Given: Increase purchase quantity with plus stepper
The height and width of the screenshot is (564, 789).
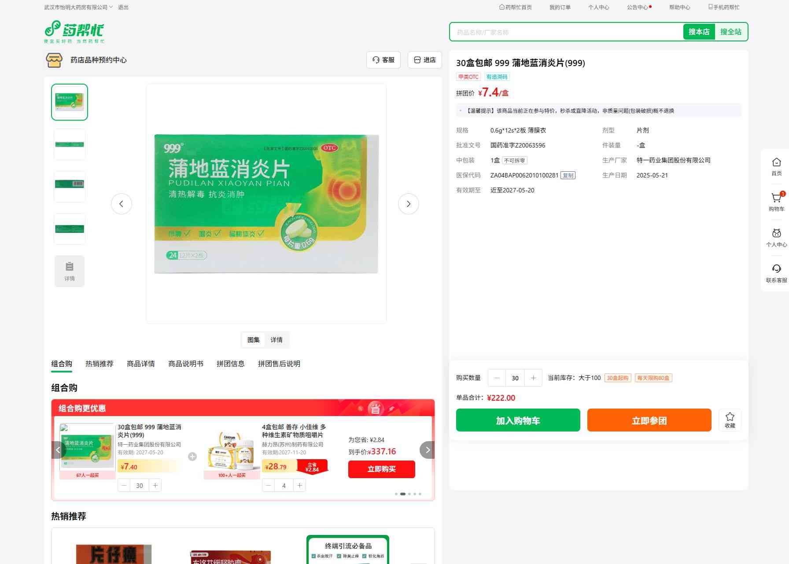Looking at the screenshot, I should click(533, 378).
